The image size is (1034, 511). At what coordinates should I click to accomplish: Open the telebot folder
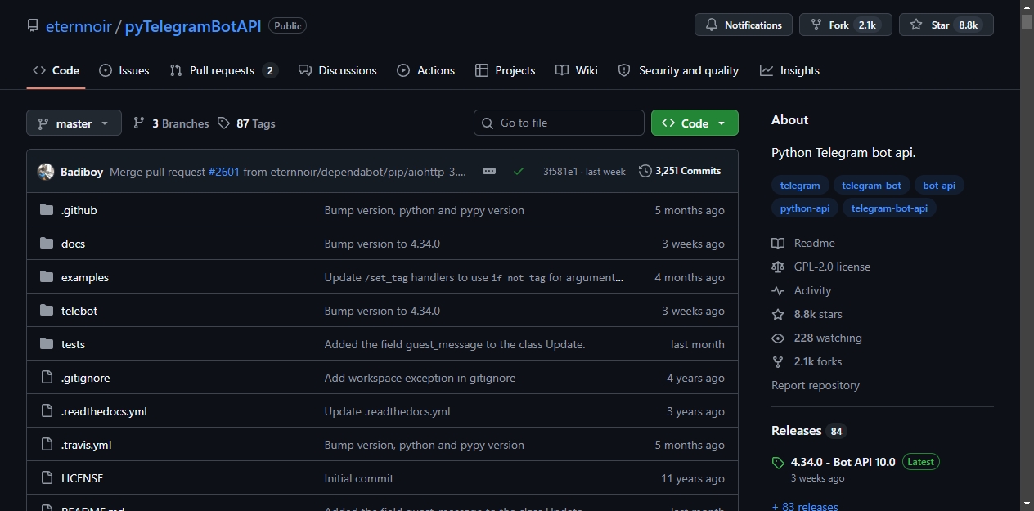[79, 311]
